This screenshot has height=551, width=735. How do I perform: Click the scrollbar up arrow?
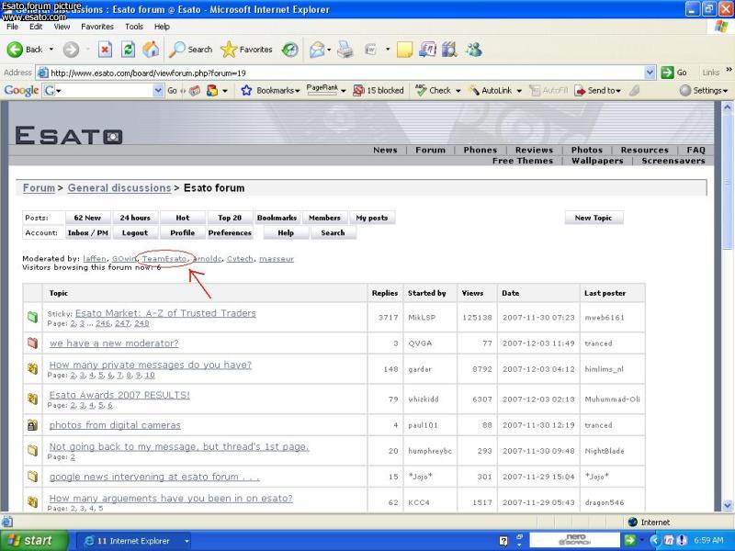[x=727, y=107]
